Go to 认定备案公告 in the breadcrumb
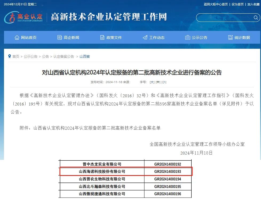The image size is (261, 207). pos(64,56)
